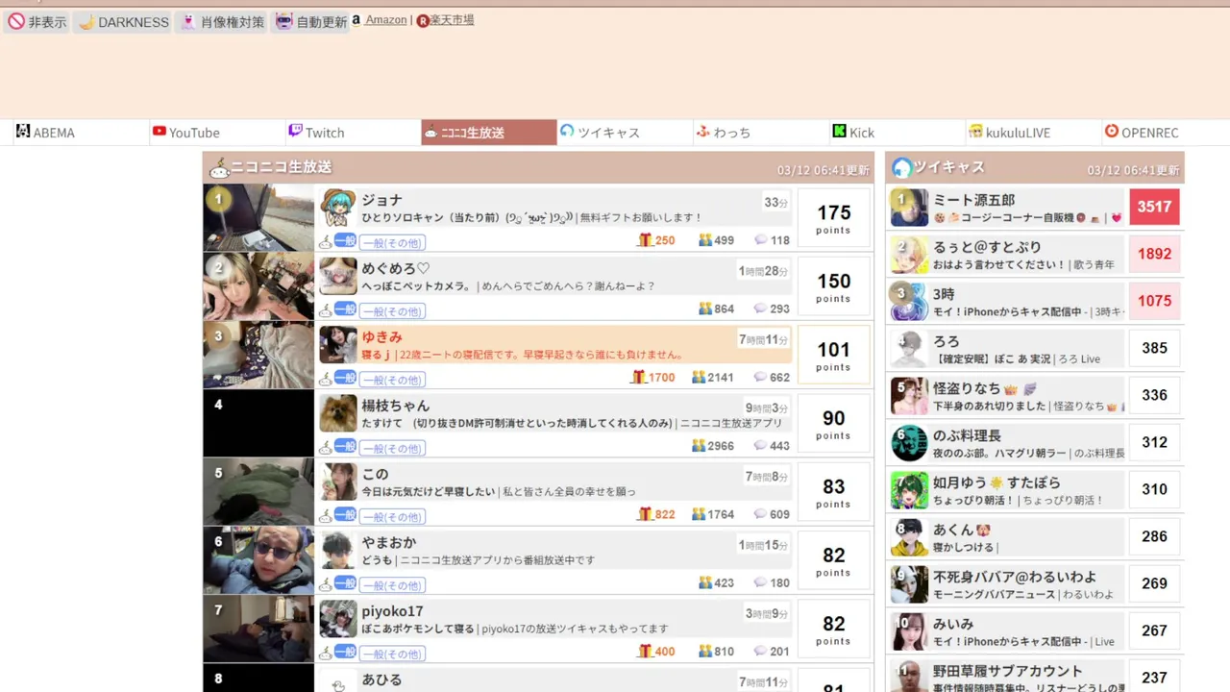Click あくん's avatar icon

(x=909, y=537)
